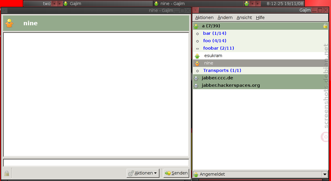The height and width of the screenshot is (181, 331).
Task: Click the lock icon on account a row
Action: point(325,26)
